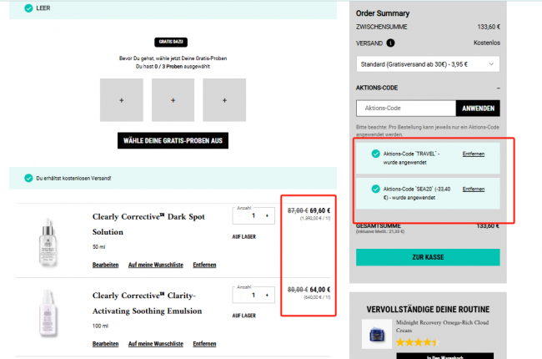This screenshot has height=359, width=542.
Task: Click the Zwischensumme 133,60 € value
Action: tap(489, 27)
